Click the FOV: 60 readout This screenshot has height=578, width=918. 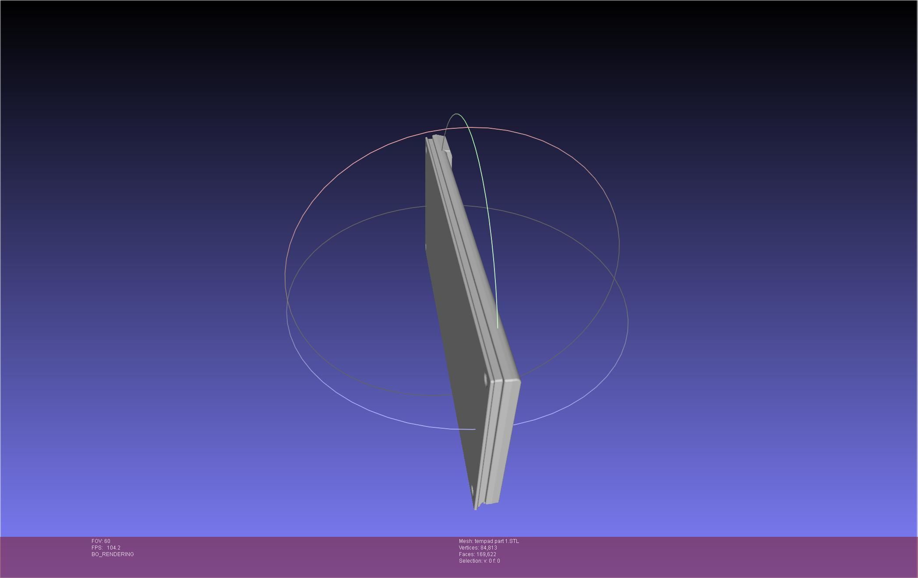click(x=101, y=541)
